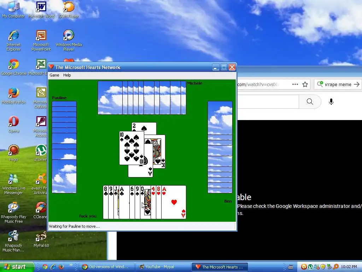Screen dimensions: 362x272
Task: Click the status text Waiting for Pauline
Action: (x=74, y=226)
